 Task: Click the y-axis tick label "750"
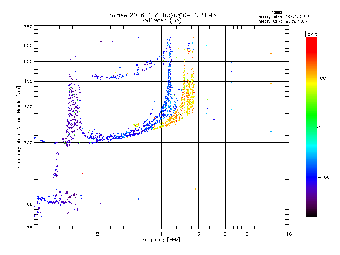(x=28, y=27)
